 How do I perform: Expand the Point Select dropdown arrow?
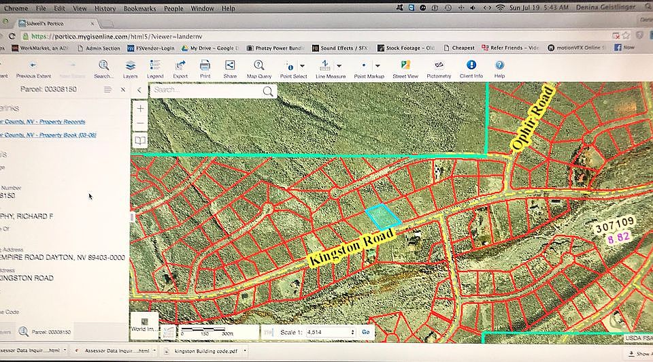[x=302, y=66]
